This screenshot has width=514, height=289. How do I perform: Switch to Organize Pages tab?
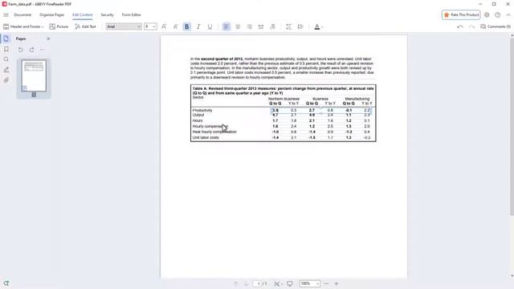[x=51, y=14]
